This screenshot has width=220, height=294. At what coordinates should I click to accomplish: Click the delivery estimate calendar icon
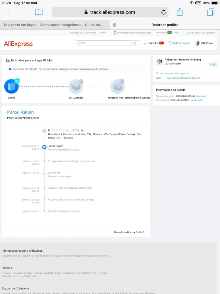(x=8, y=60)
